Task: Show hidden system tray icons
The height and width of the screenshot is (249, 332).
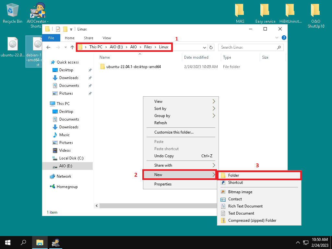Action: (x=298, y=243)
